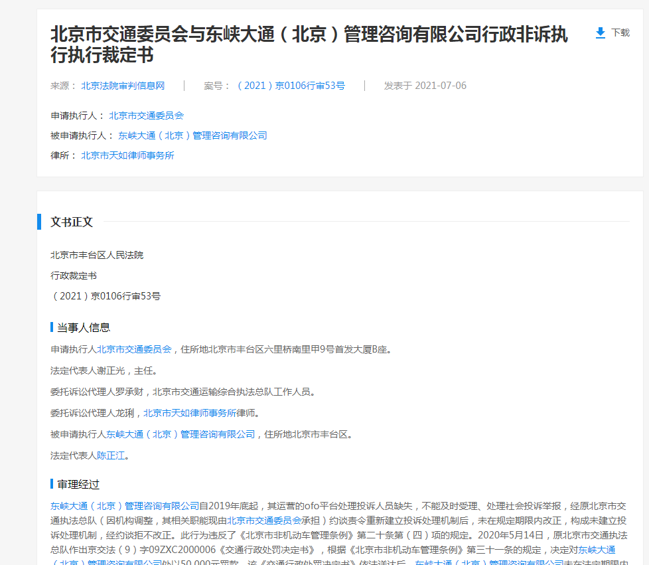Open respondent link 东峡大通(北京)管理咨询有限公司 in header

coord(192,135)
